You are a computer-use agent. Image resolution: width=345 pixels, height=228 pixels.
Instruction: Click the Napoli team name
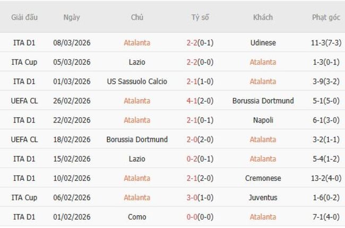[x=263, y=120]
